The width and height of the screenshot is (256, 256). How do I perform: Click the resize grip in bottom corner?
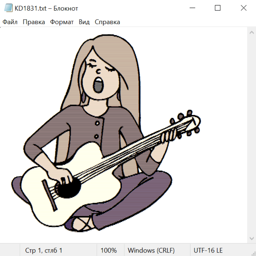coord(253,253)
